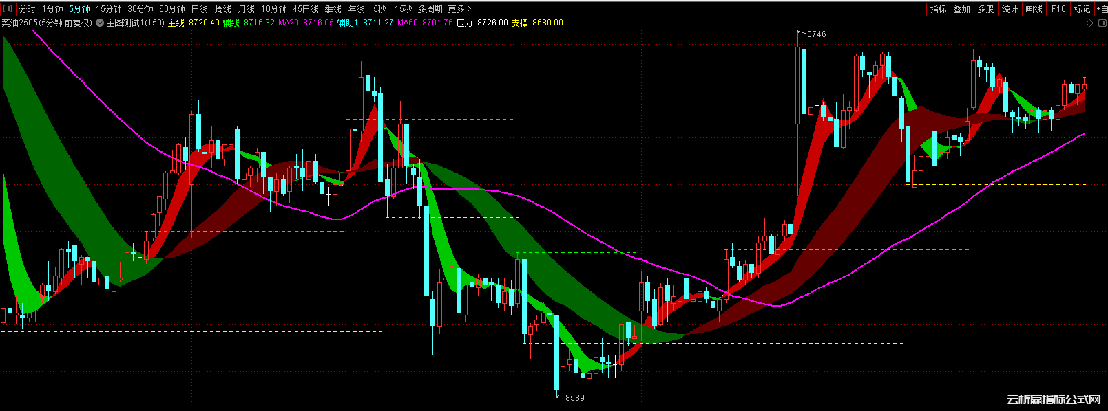Switch to 月线 monthly chart

tap(247, 9)
